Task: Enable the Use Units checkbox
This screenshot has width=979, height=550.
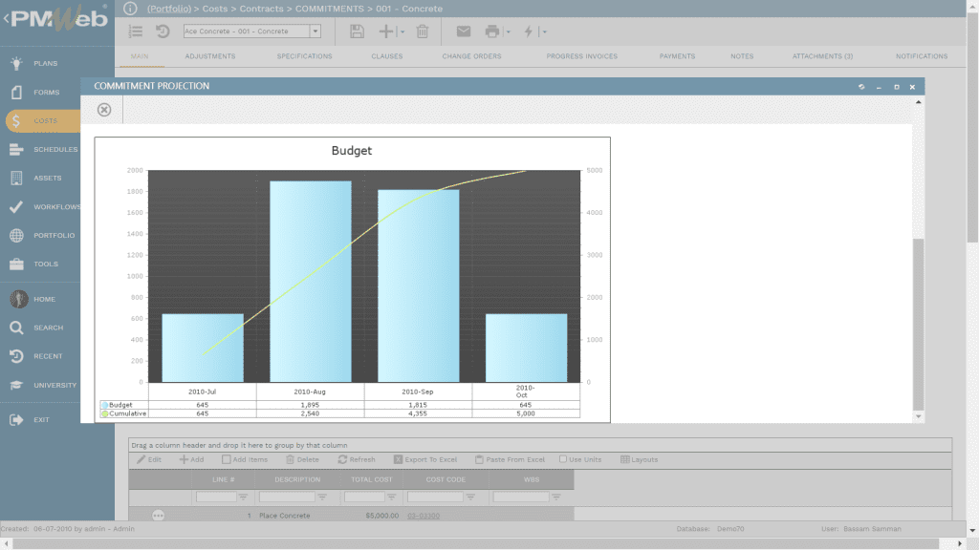Action: point(563,459)
